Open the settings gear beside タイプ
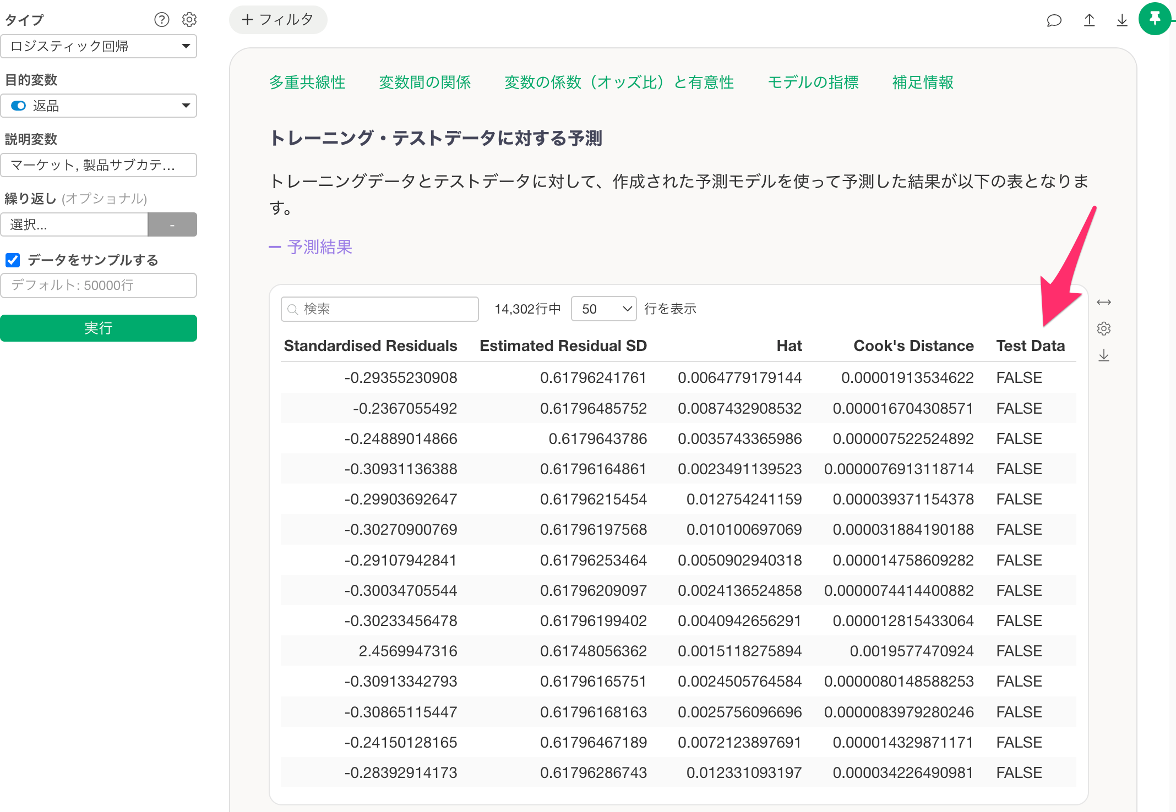Screen dimensions: 1176x812 point(189,20)
